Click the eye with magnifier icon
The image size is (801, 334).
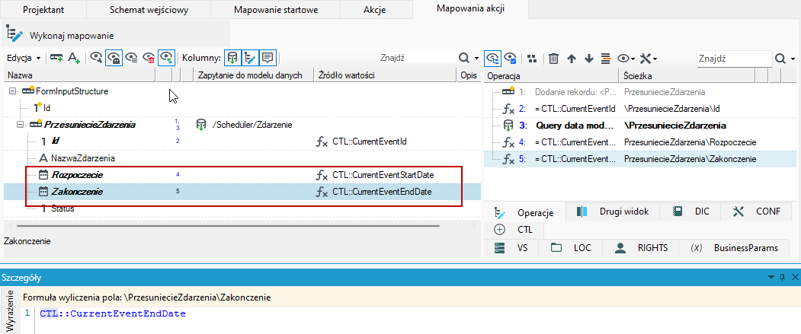click(96, 58)
